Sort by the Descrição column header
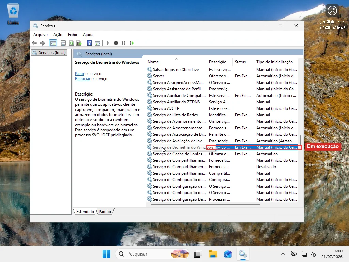 [x=220, y=62]
